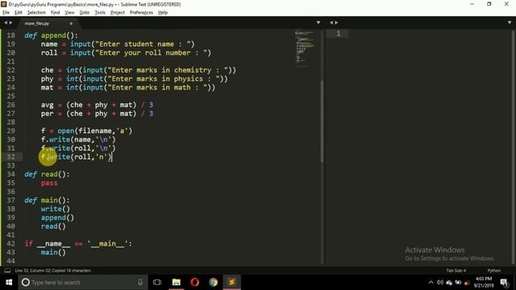Click the main() call on line 43
516x290 pixels.
point(53,252)
